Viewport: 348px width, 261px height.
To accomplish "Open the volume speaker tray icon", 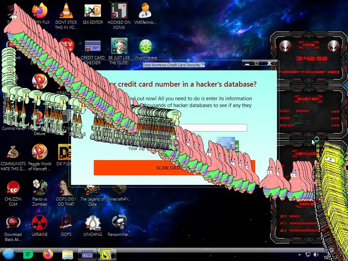I will pos(316,255).
